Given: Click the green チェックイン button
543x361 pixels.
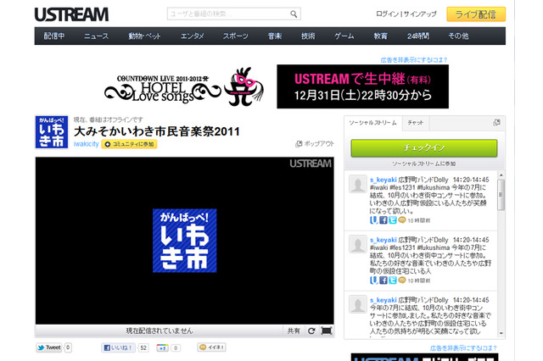Looking at the screenshot, I should [424, 148].
